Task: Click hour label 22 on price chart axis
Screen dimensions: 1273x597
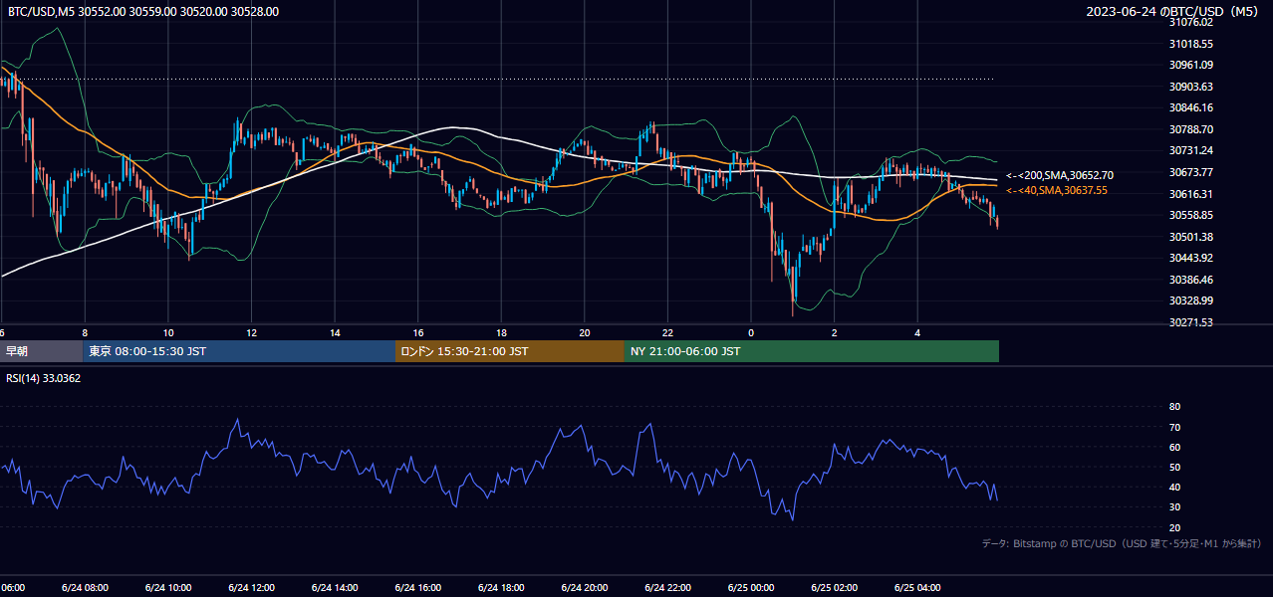Action: click(x=668, y=333)
